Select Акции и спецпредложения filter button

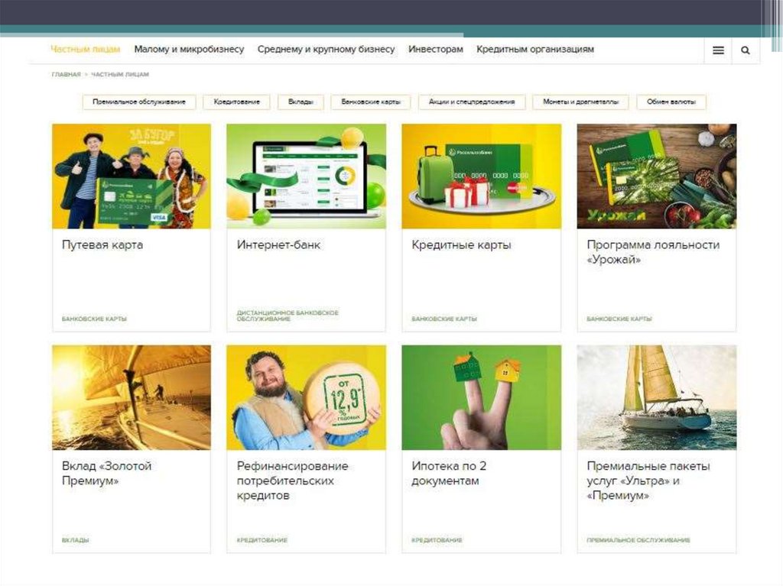472,102
